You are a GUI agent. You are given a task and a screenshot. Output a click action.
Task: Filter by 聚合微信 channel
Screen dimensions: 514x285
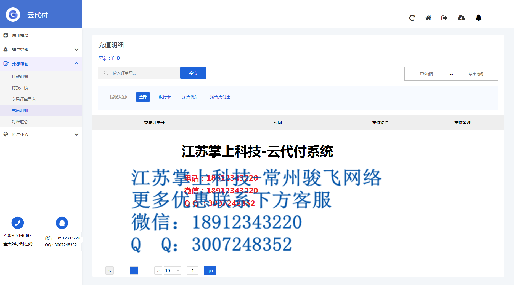(190, 97)
